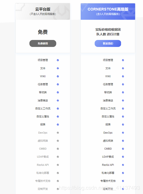Click 项目管理 checkmark in 高级版 column
This screenshot has width=143, height=194.
(x=123, y=60)
